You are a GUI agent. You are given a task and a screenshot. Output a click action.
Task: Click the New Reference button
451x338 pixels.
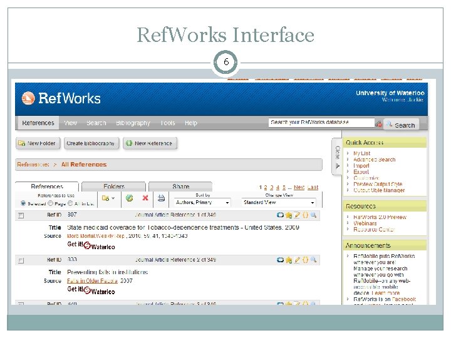(150, 143)
